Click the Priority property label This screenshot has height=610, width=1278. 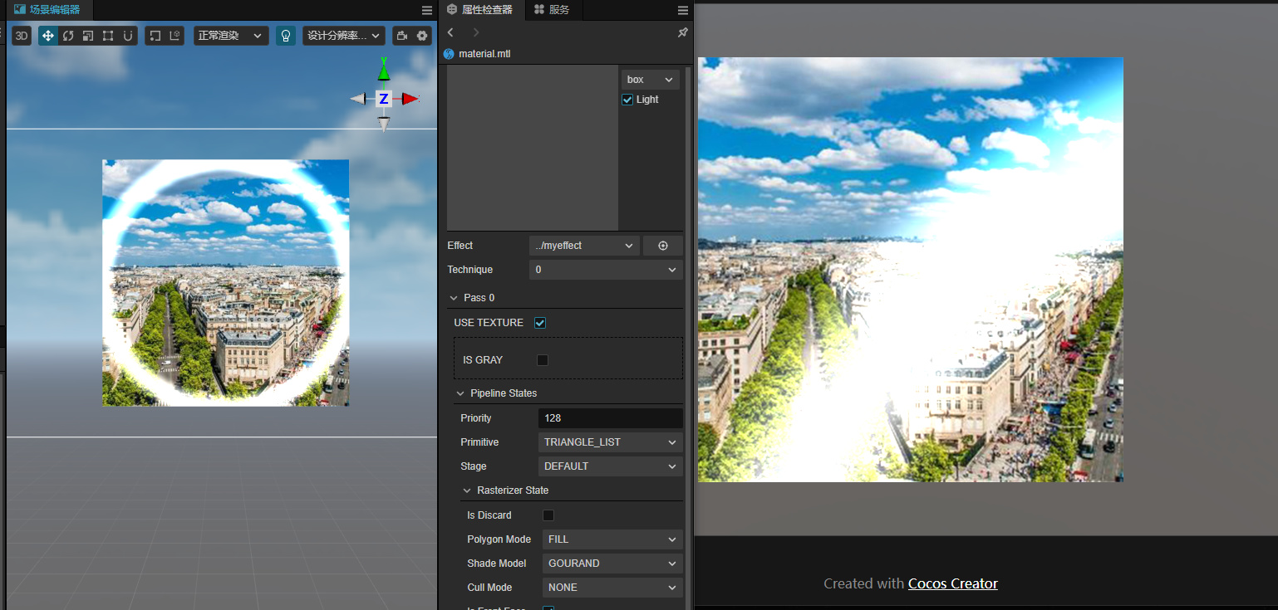[x=476, y=418]
